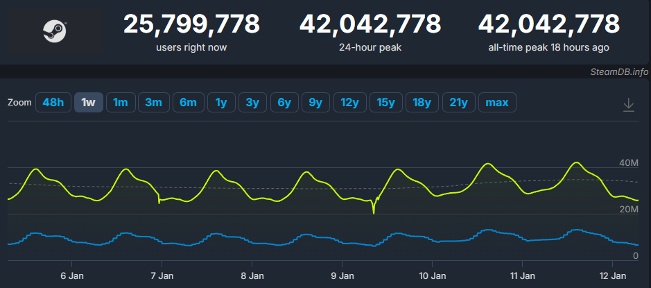Switch zoom to 3m range
The width and height of the screenshot is (651, 288).
click(x=153, y=103)
